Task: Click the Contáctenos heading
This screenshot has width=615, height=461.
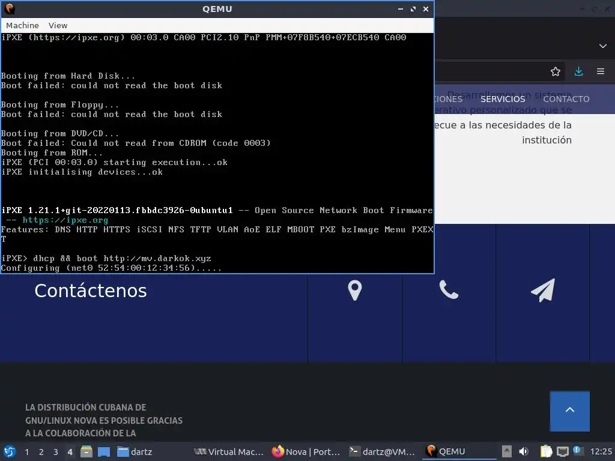Action: (x=91, y=291)
